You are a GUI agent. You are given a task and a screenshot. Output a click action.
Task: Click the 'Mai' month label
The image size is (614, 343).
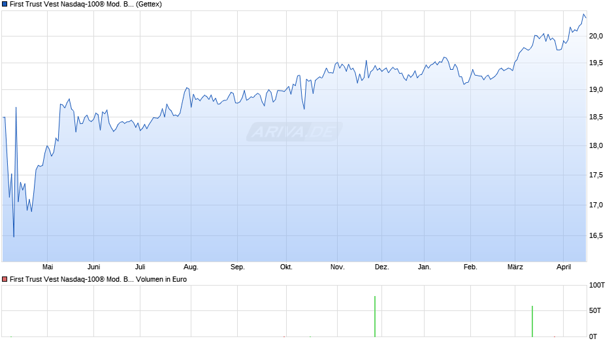[x=48, y=267]
